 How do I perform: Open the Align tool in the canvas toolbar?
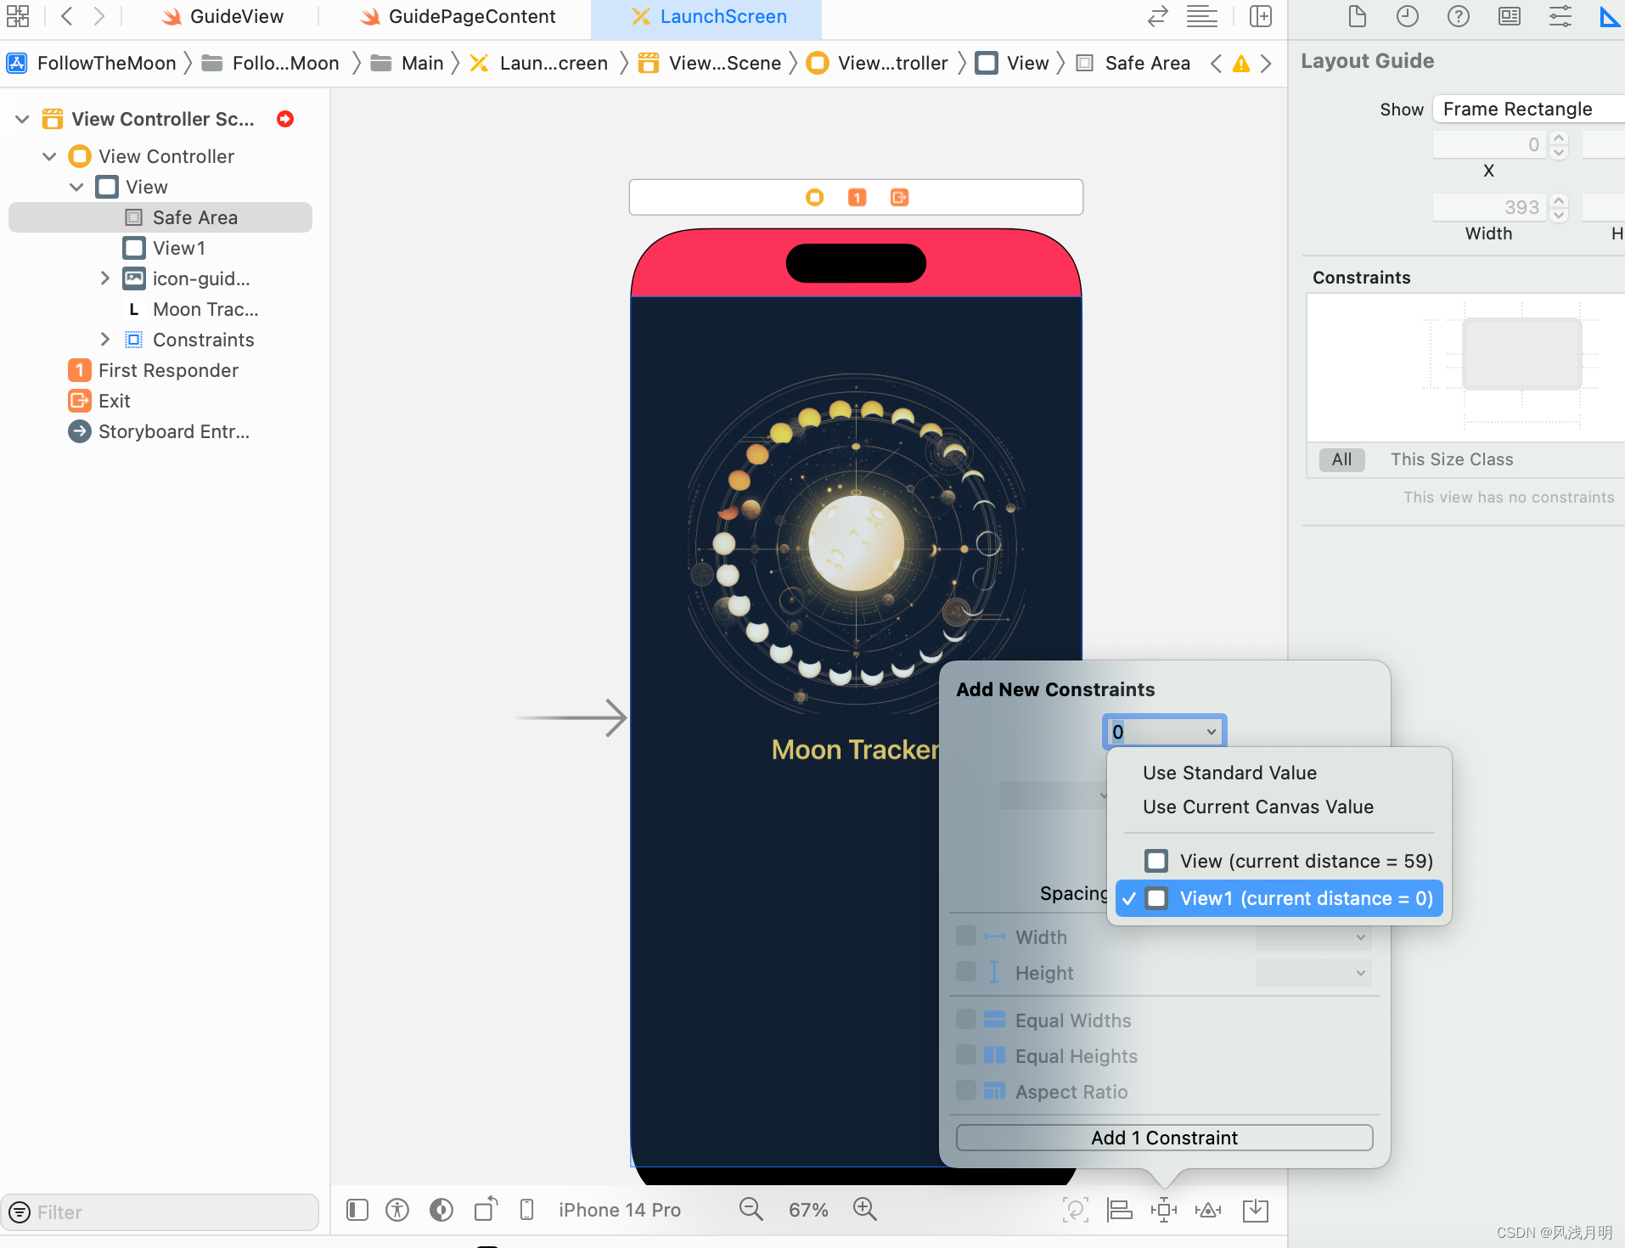[x=1119, y=1209]
